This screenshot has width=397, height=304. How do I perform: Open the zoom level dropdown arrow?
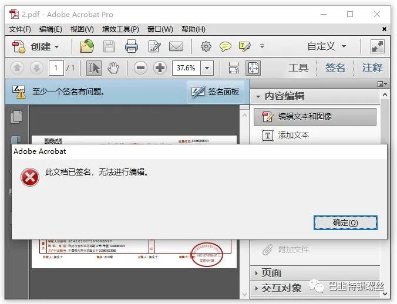(x=207, y=67)
